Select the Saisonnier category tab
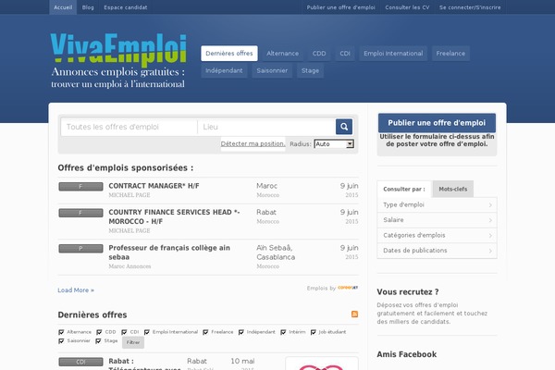Image resolution: width=555 pixels, height=370 pixels. [x=272, y=70]
